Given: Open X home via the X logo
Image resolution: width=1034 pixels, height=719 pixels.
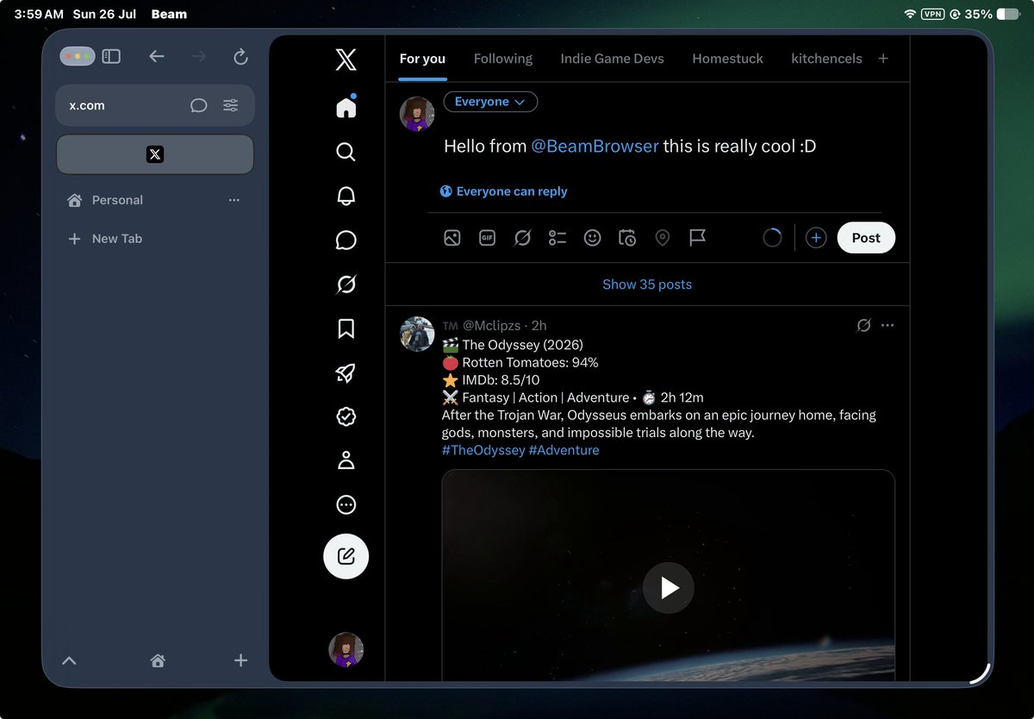Looking at the screenshot, I should pos(346,59).
